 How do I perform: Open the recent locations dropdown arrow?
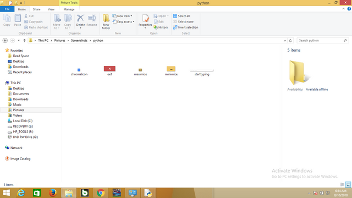[x=19, y=40]
